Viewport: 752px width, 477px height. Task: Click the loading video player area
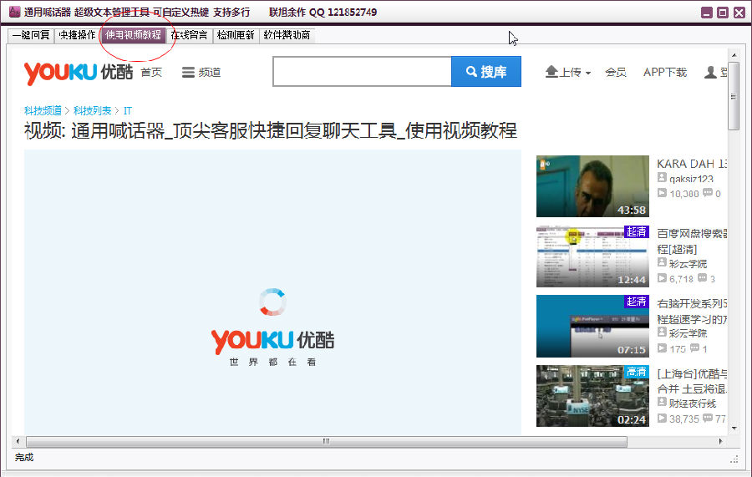(272, 292)
